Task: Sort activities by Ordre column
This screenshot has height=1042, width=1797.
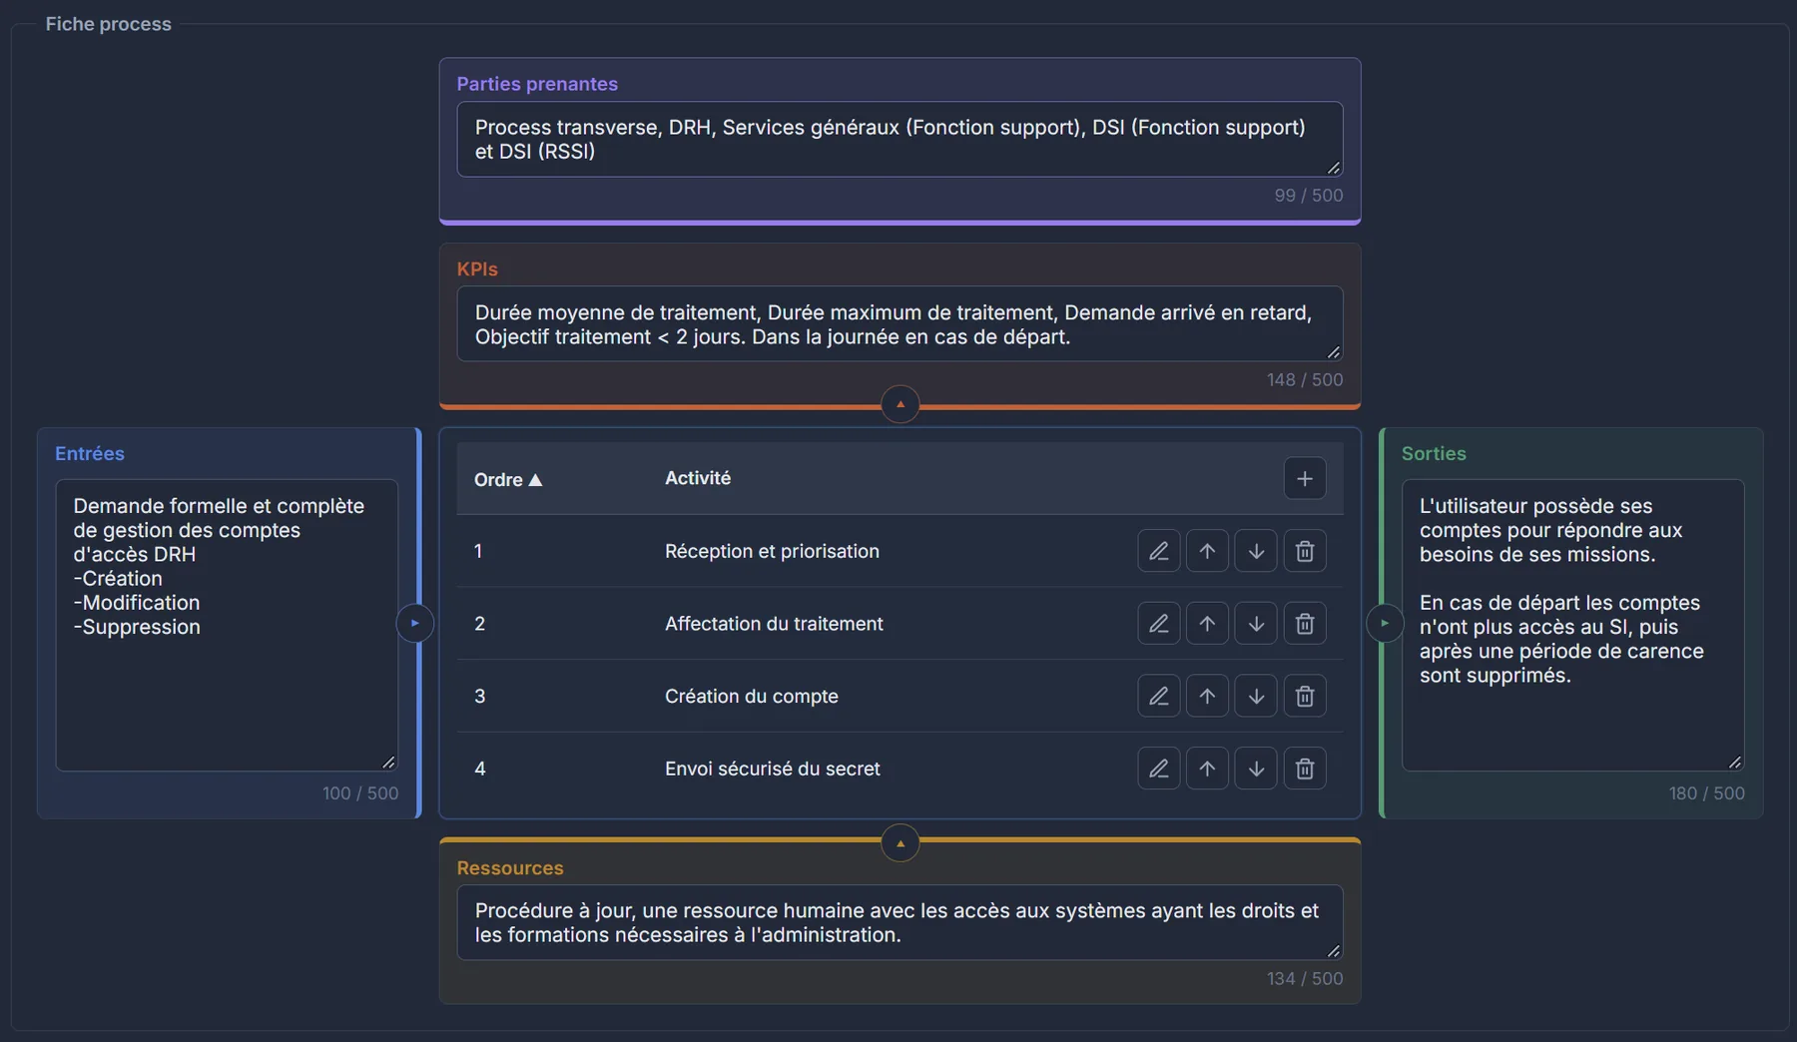Action: click(508, 480)
